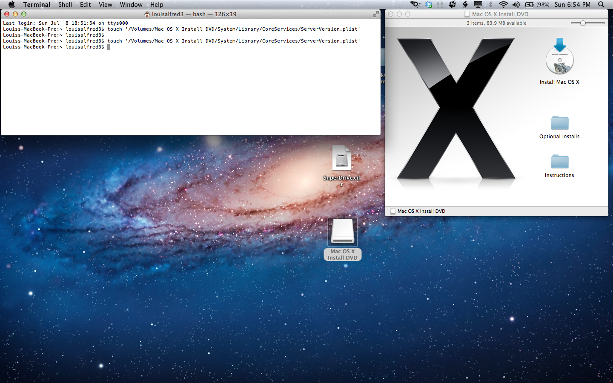Open the Window menu
Image resolution: width=613 pixels, height=383 pixels.
click(x=131, y=4)
